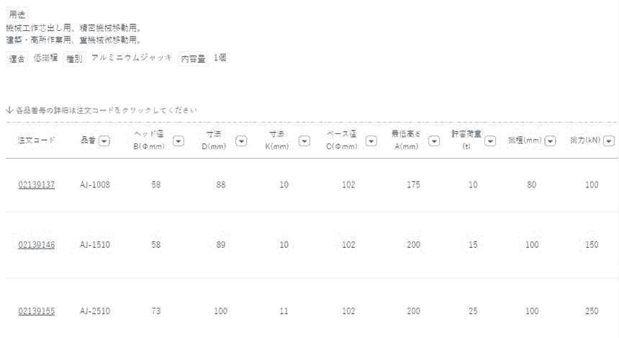Image resolution: width=619 pixels, height=338 pixels.
Task: Select the 用途 label tag
Action: coord(17,14)
